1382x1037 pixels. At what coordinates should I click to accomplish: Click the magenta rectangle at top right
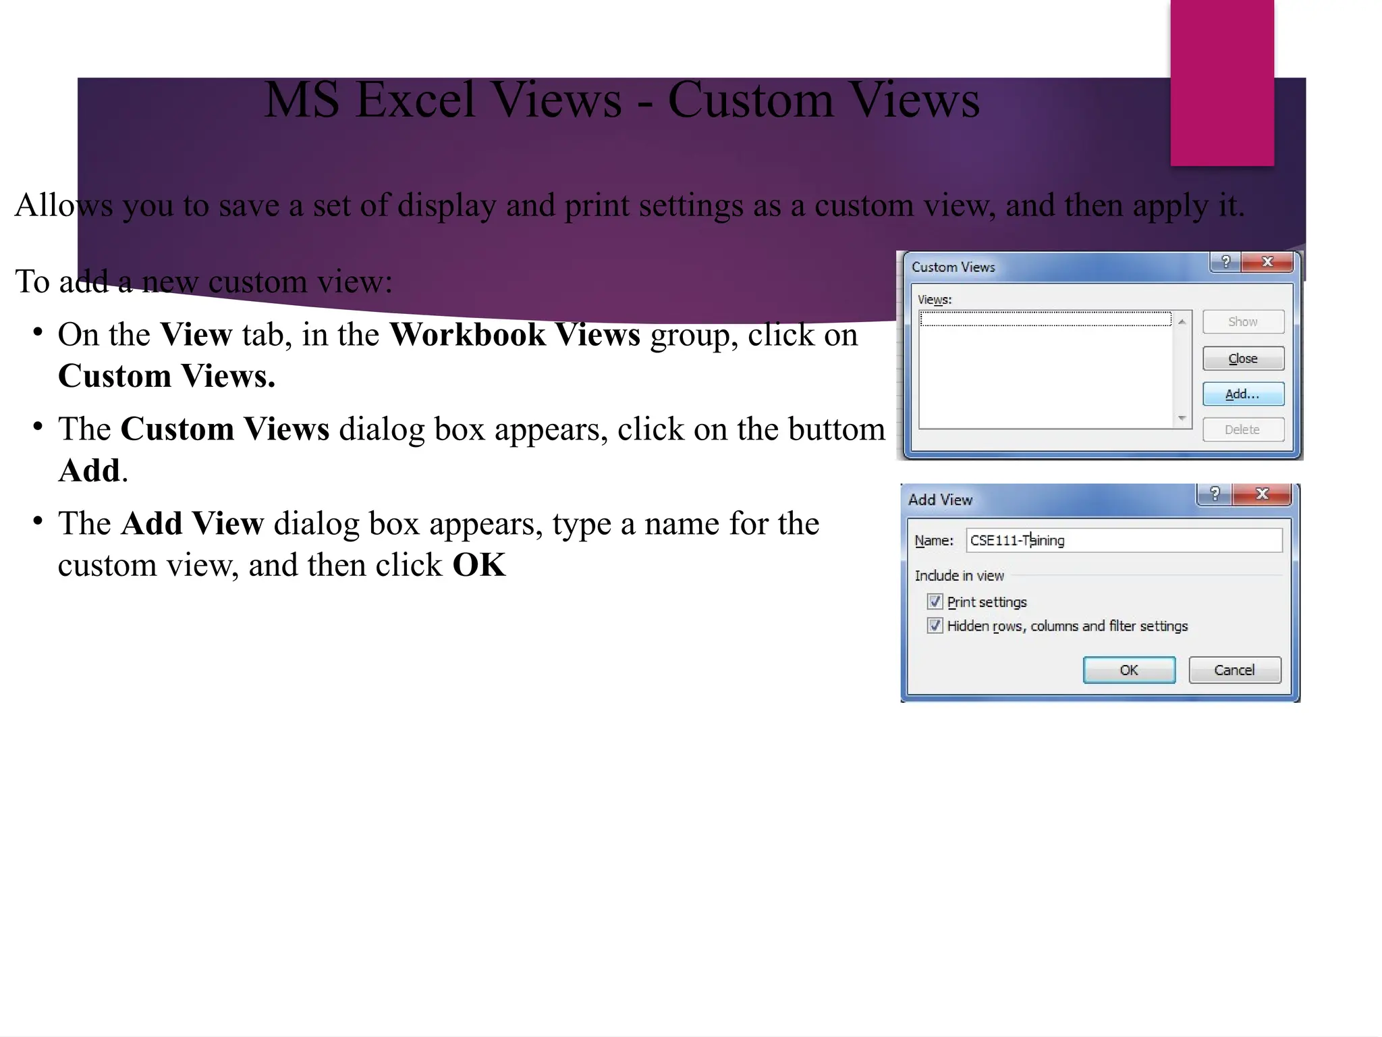(x=1222, y=82)
